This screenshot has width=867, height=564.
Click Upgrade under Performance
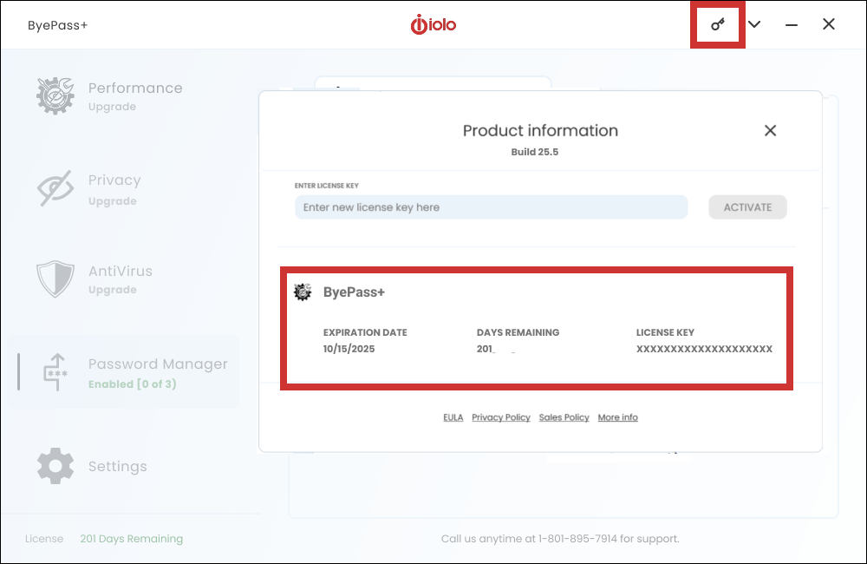[112, 107]
